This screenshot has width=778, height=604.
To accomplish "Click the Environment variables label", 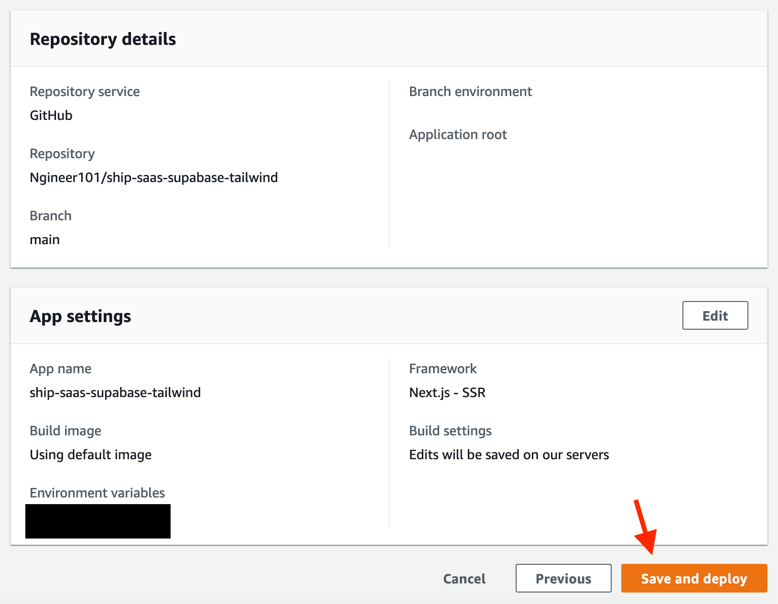I will point(97,493).
